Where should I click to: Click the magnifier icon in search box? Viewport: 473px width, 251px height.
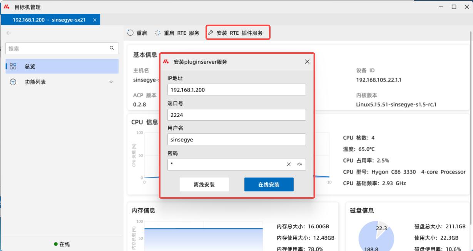pyautogui.click(x=112, y=48)
